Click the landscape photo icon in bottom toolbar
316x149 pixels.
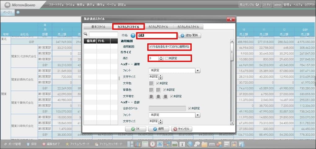click(x=175, y=144)
